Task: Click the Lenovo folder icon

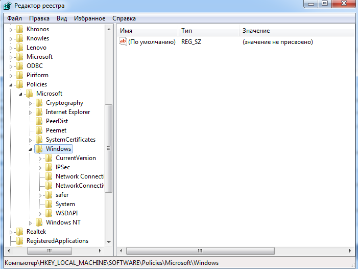Action: [19, 48]
